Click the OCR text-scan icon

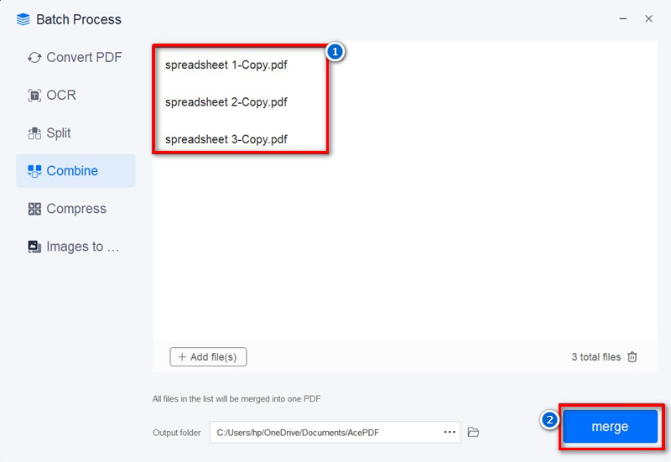tap(34, 95)
